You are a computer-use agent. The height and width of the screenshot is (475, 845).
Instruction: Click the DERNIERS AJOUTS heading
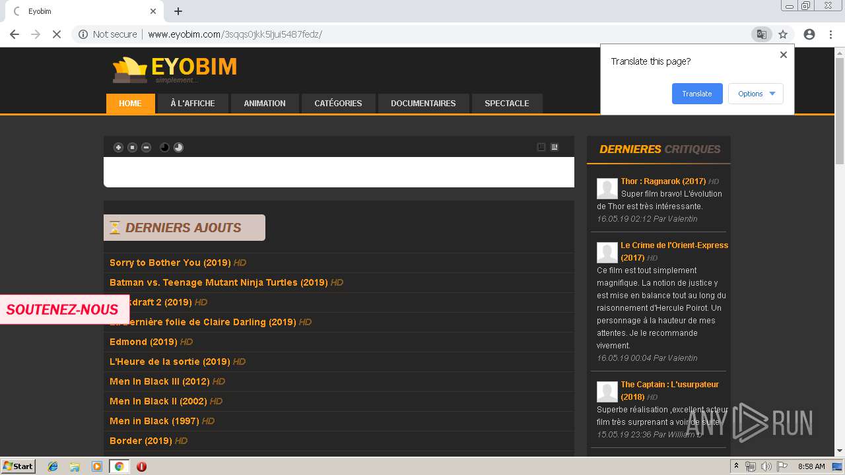tap(184, 228)
